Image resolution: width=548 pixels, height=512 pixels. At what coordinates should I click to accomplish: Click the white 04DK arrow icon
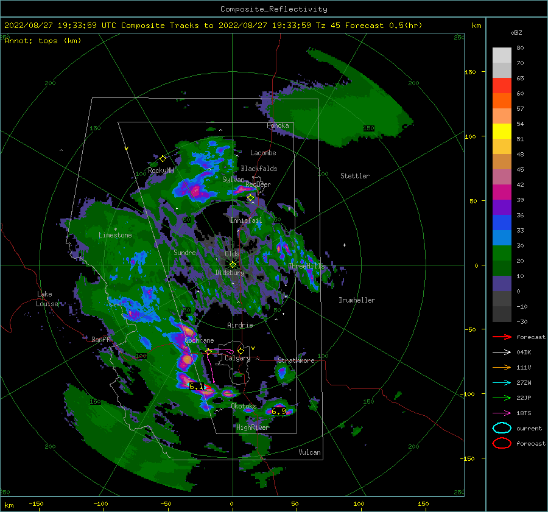pos(502,352)
